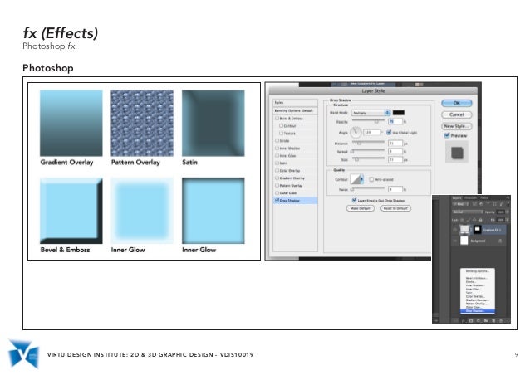
Task: Click the Angle dial
Action: point(356,132)
